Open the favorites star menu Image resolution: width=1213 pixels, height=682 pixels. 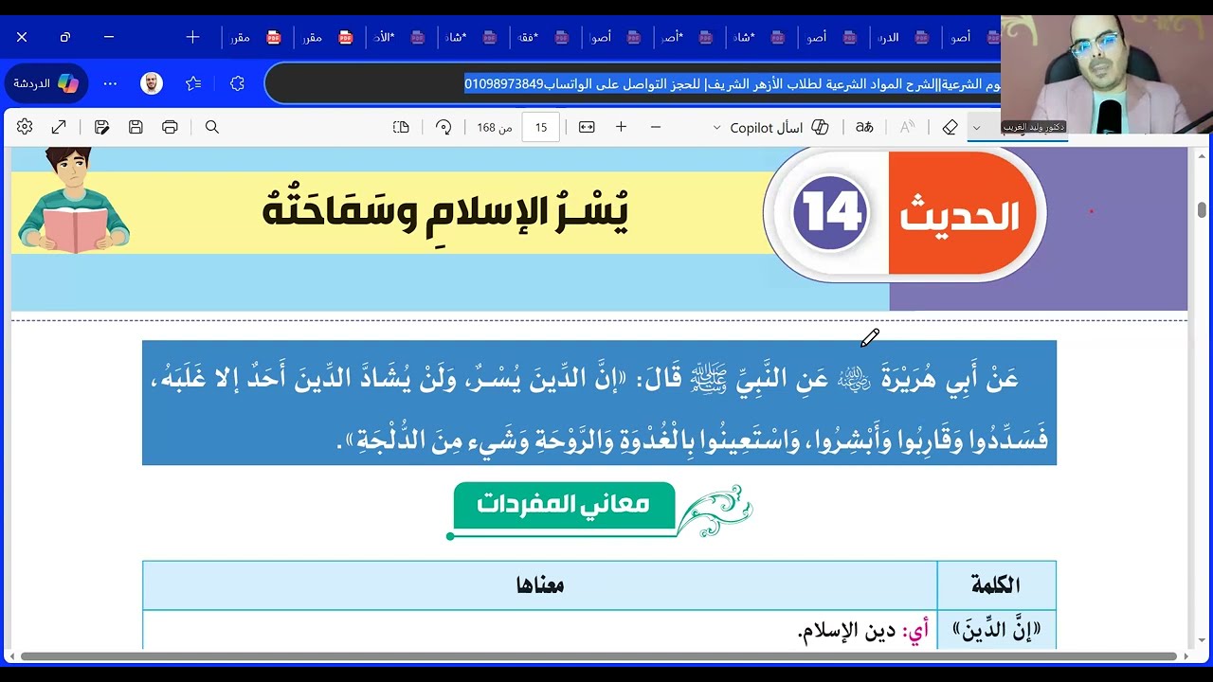point(193,83)
